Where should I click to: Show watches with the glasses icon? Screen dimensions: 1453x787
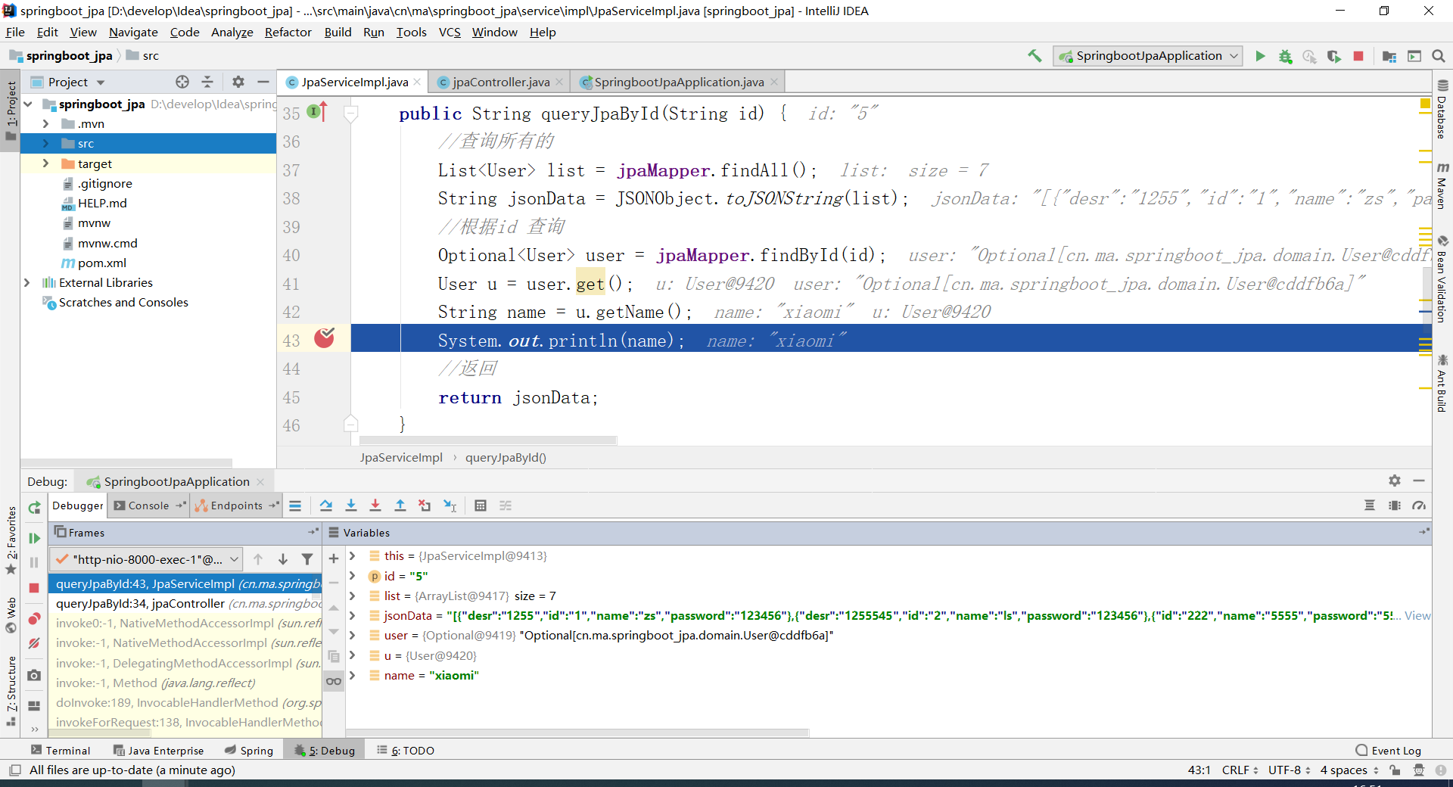click(x=334, y=681)
